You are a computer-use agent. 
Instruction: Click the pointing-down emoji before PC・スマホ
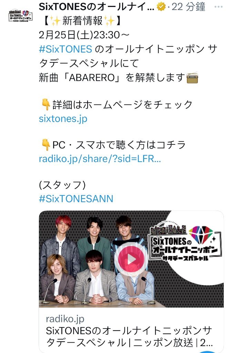click(46, 145)
